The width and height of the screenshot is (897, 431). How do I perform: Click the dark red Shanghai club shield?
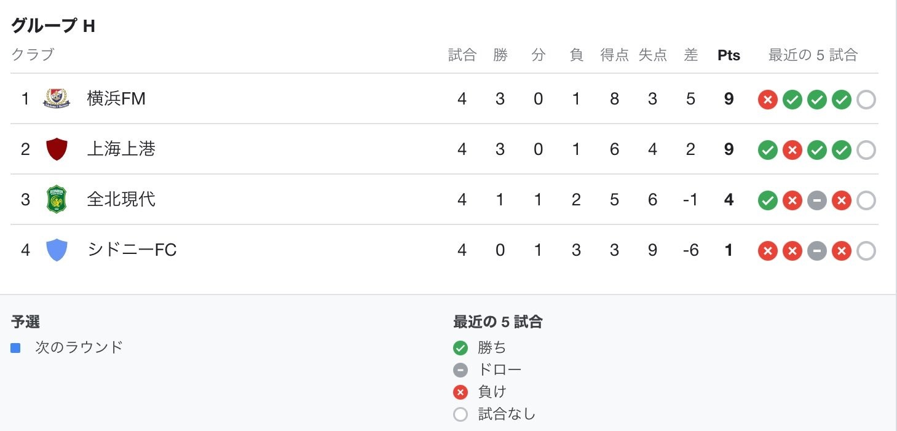click(57, 149)
